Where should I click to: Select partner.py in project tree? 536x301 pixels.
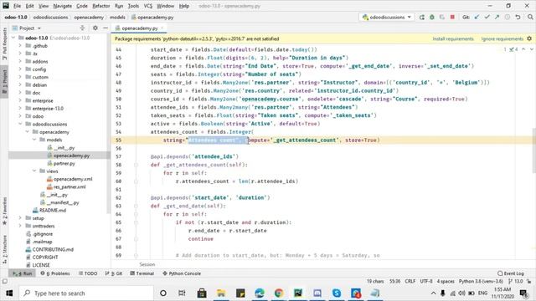tap(64, 164)
